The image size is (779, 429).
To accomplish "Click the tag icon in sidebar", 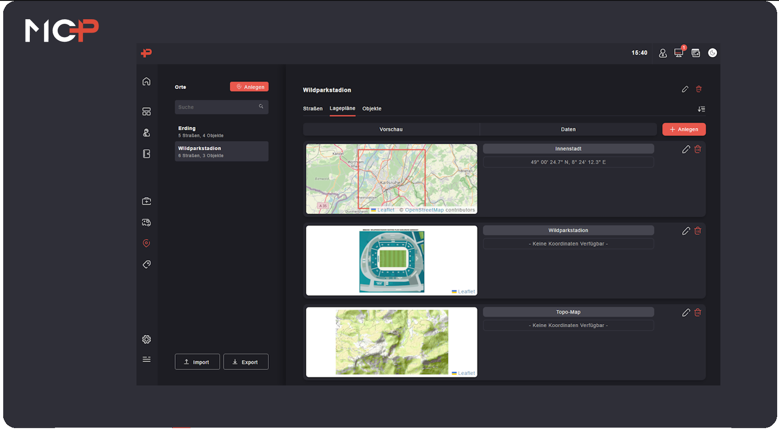I will pyautogui.click(x=147, y=264).
